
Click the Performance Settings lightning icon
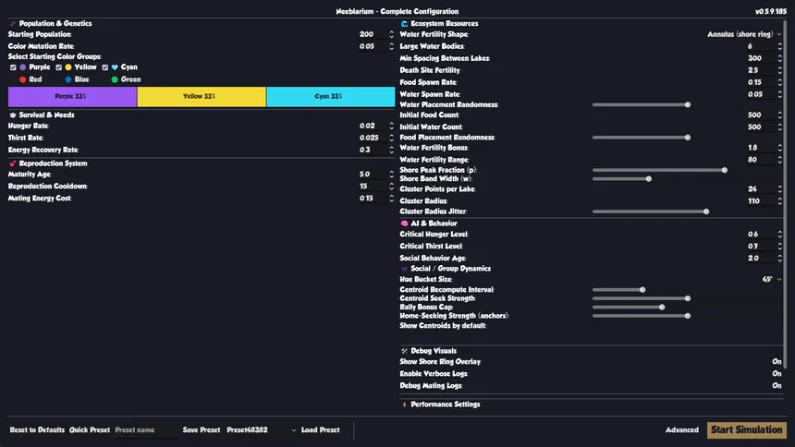coord(404,405)
